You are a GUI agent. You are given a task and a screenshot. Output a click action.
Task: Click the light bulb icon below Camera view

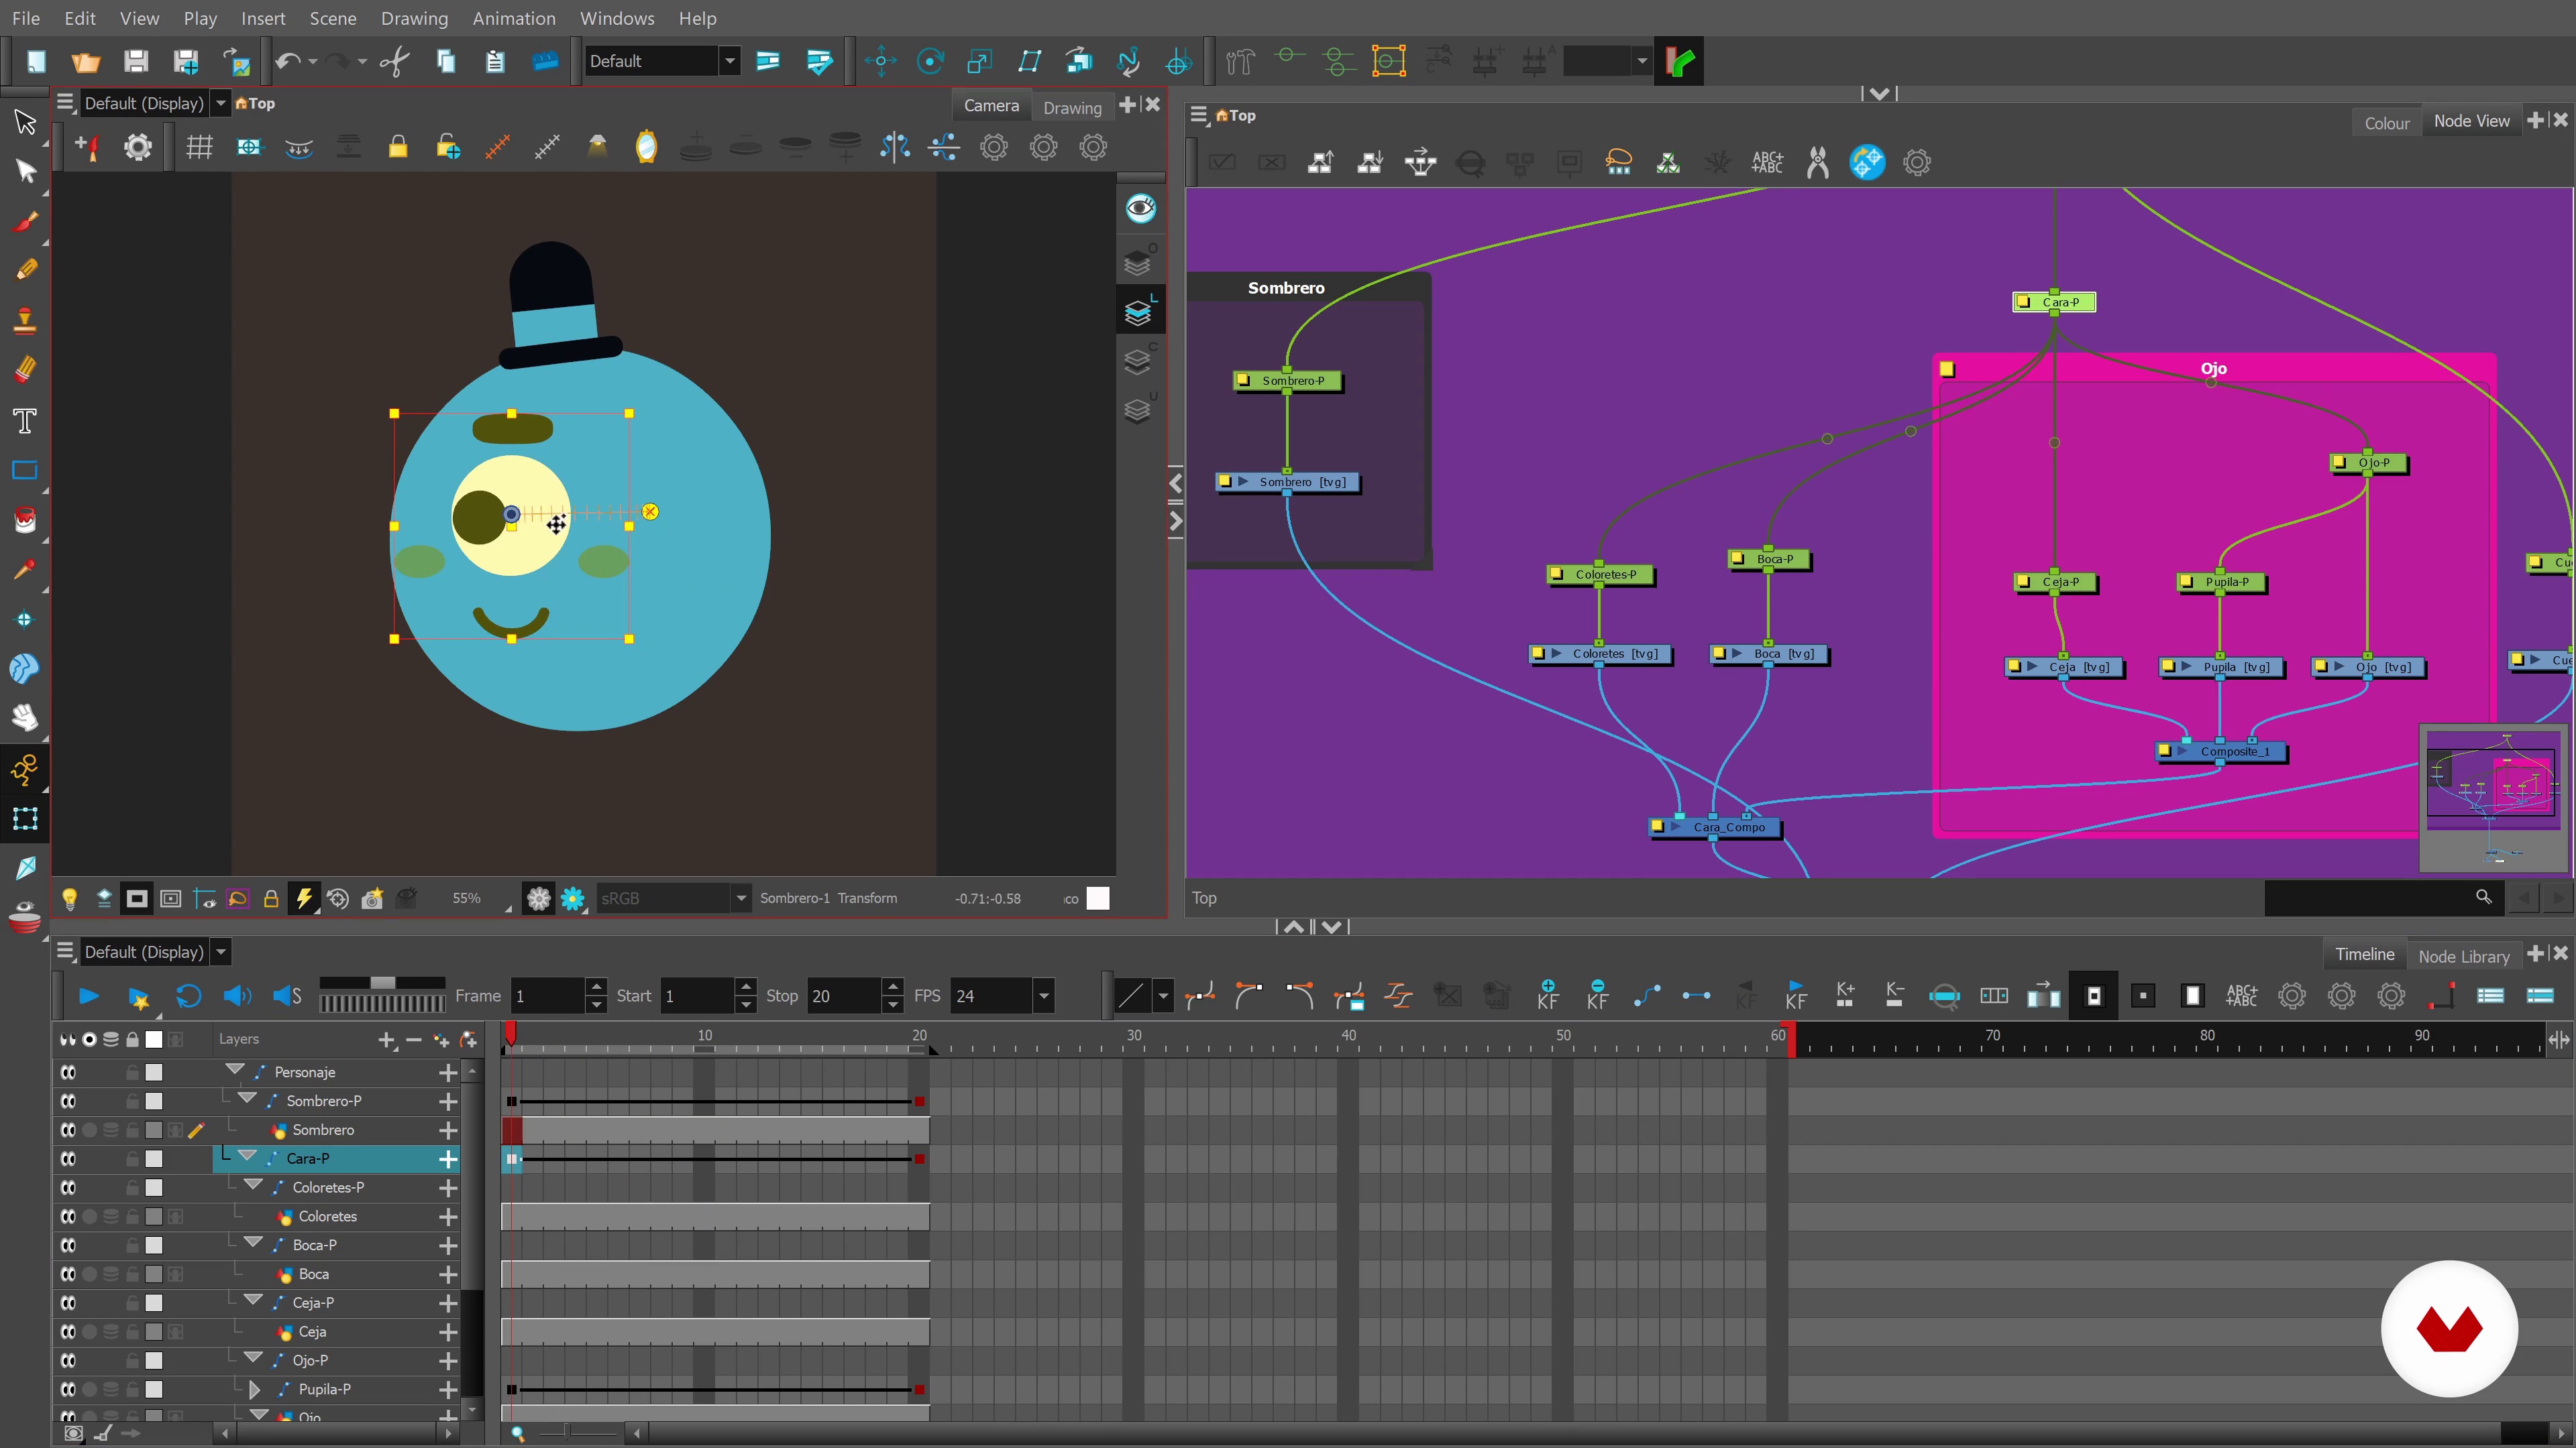(x=70, y=898)
